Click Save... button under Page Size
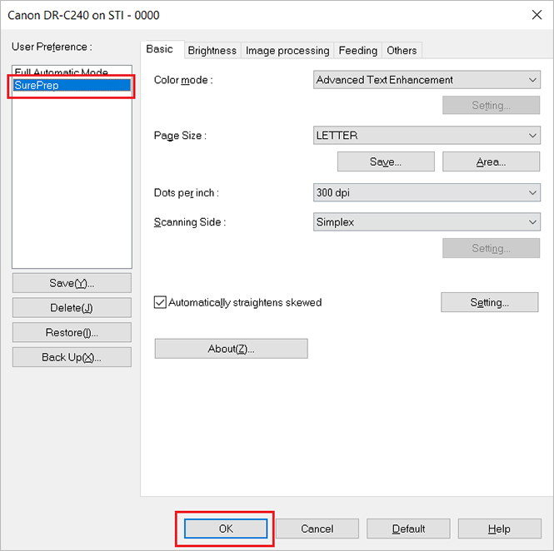 (x=386, y=162)
